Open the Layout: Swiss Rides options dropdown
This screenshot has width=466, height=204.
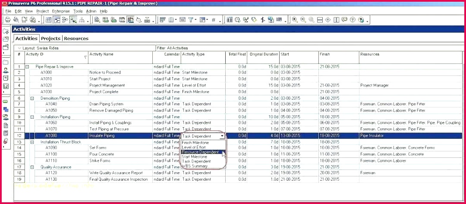[19, 48]
